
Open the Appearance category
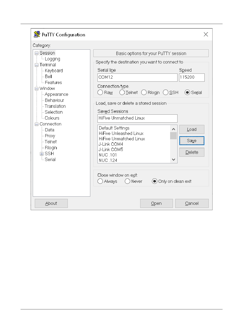coord(56,94)
